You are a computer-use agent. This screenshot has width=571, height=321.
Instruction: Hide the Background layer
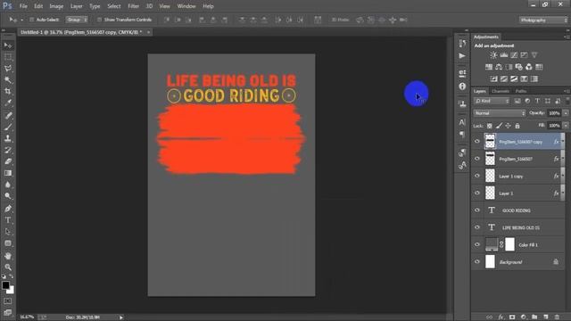pos(477,261)
